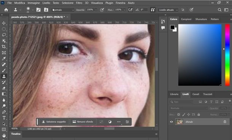The height and width of the screenshot is (140, 232).
Task: Select the Type tool
Action: click(4, 118)
